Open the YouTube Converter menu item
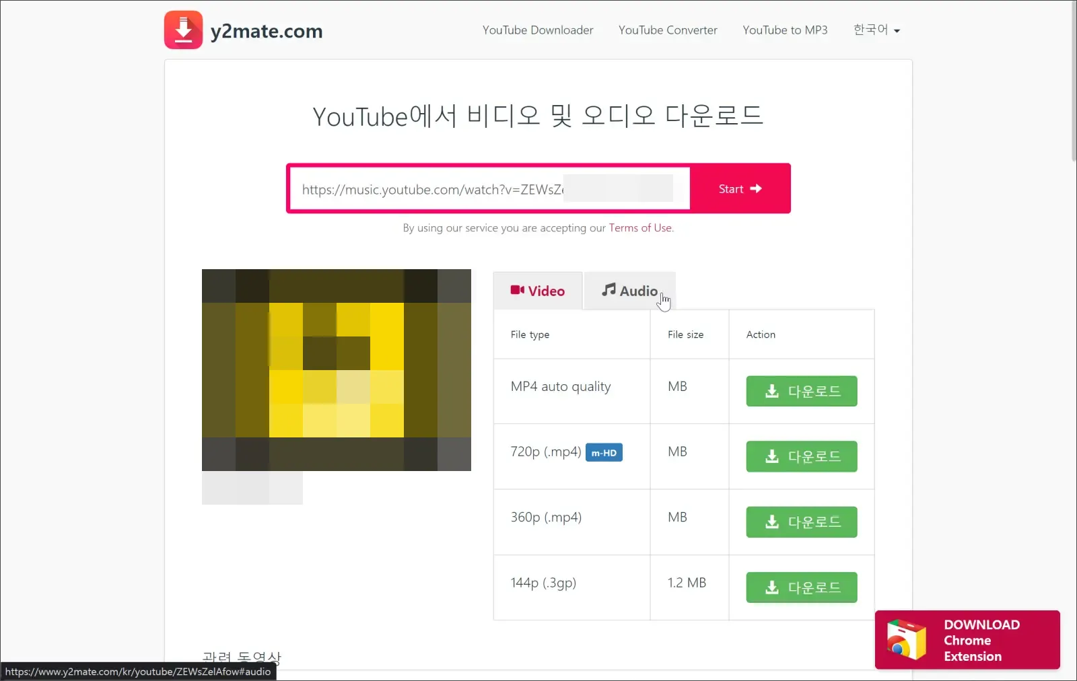Viewport: 1077px width, 681px height. coord(668,30)
